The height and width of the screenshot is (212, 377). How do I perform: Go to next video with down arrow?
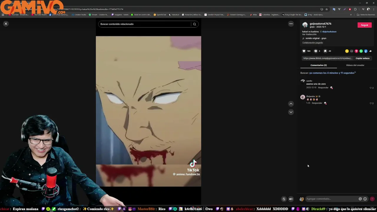(291, 112)
